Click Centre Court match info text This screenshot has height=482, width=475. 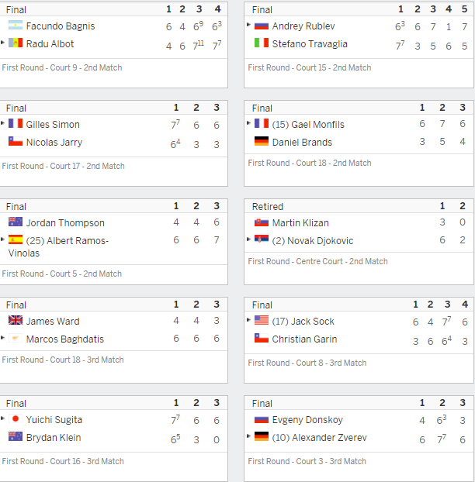317,261
